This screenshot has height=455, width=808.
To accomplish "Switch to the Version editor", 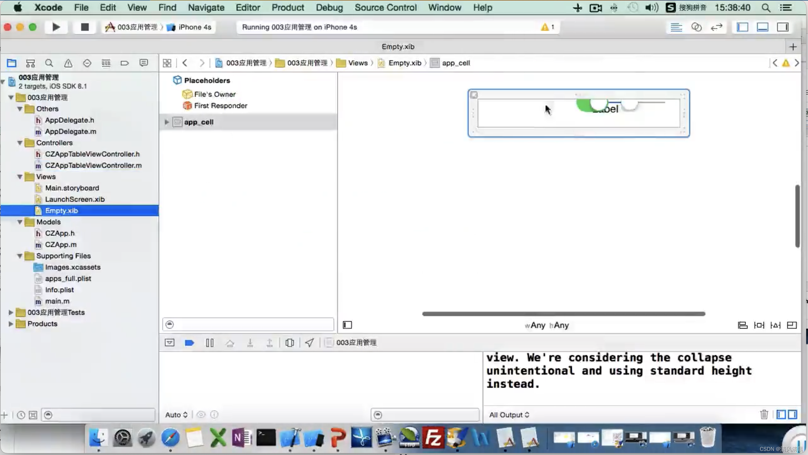I will [716, 27].
